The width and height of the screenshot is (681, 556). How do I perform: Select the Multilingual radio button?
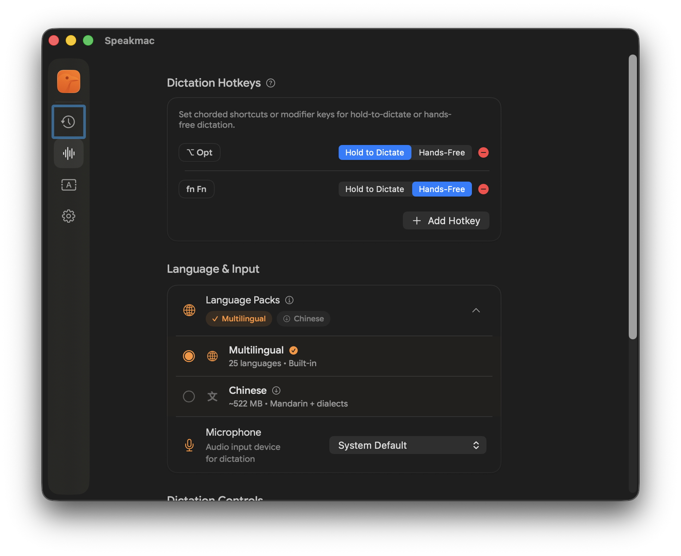coord(189,356)
